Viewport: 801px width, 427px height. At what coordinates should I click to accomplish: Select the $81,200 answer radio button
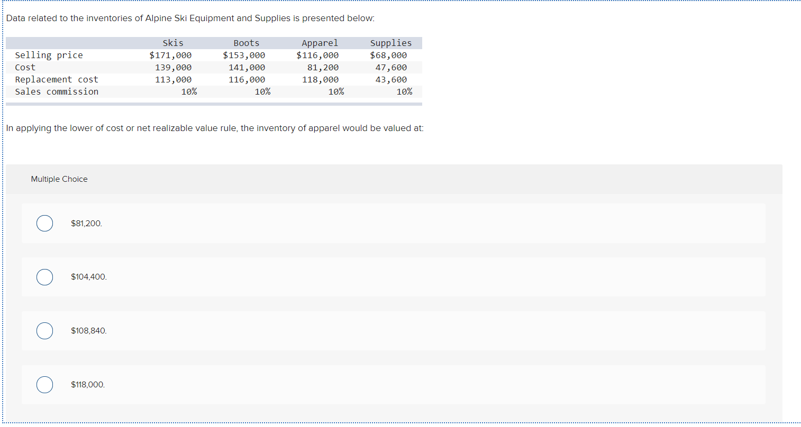(x=44, y=223)
